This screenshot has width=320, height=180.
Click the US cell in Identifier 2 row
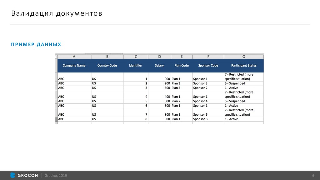click(x=107, y=83)
